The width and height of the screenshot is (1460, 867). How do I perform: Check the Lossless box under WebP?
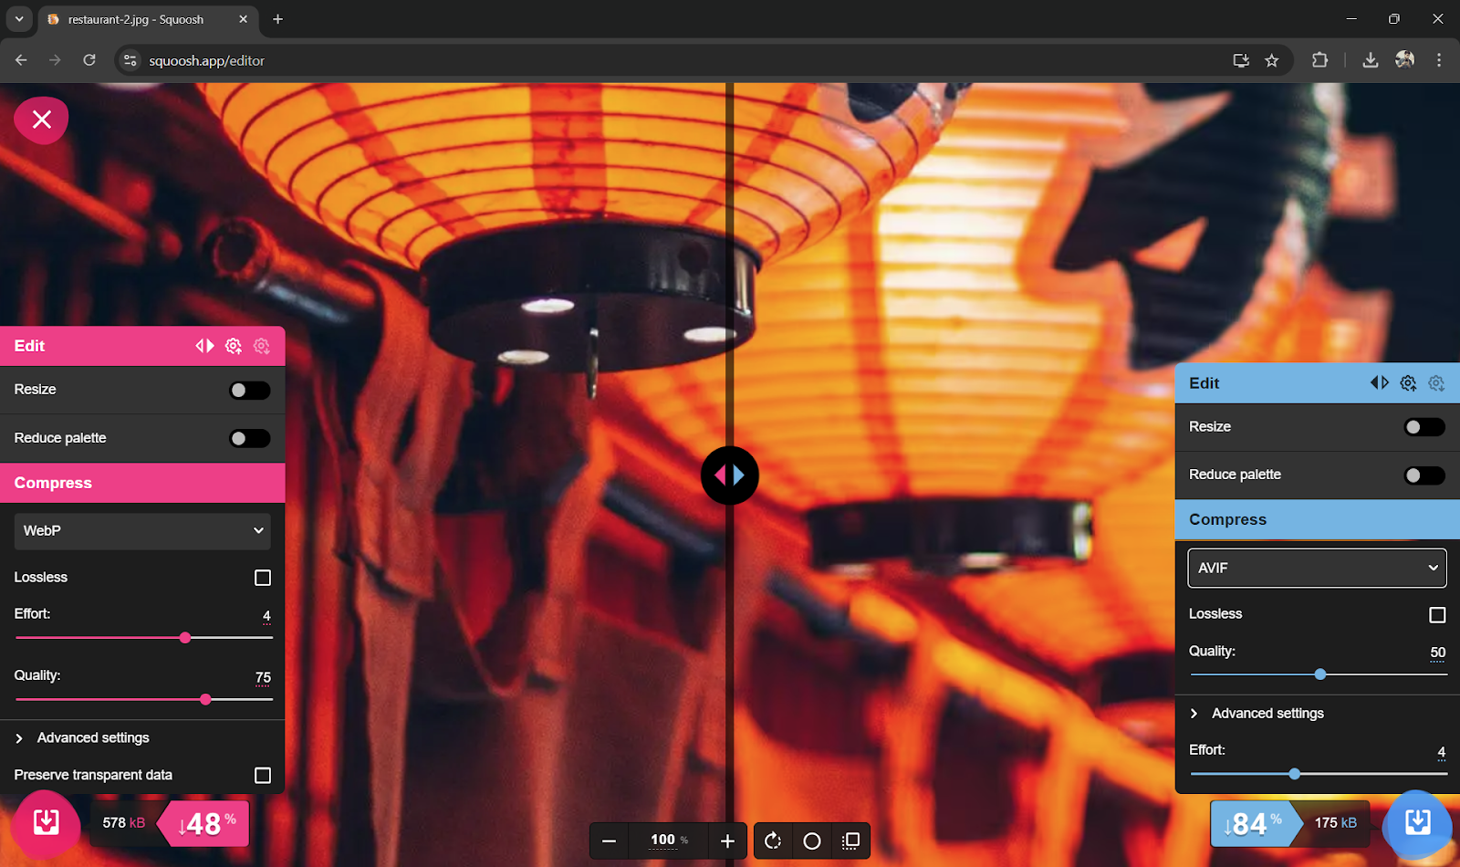tap(263, 578)
